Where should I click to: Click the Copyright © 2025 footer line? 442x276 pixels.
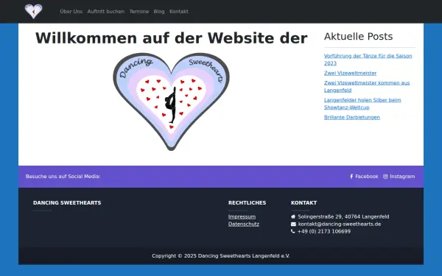(x=221, y=256)
